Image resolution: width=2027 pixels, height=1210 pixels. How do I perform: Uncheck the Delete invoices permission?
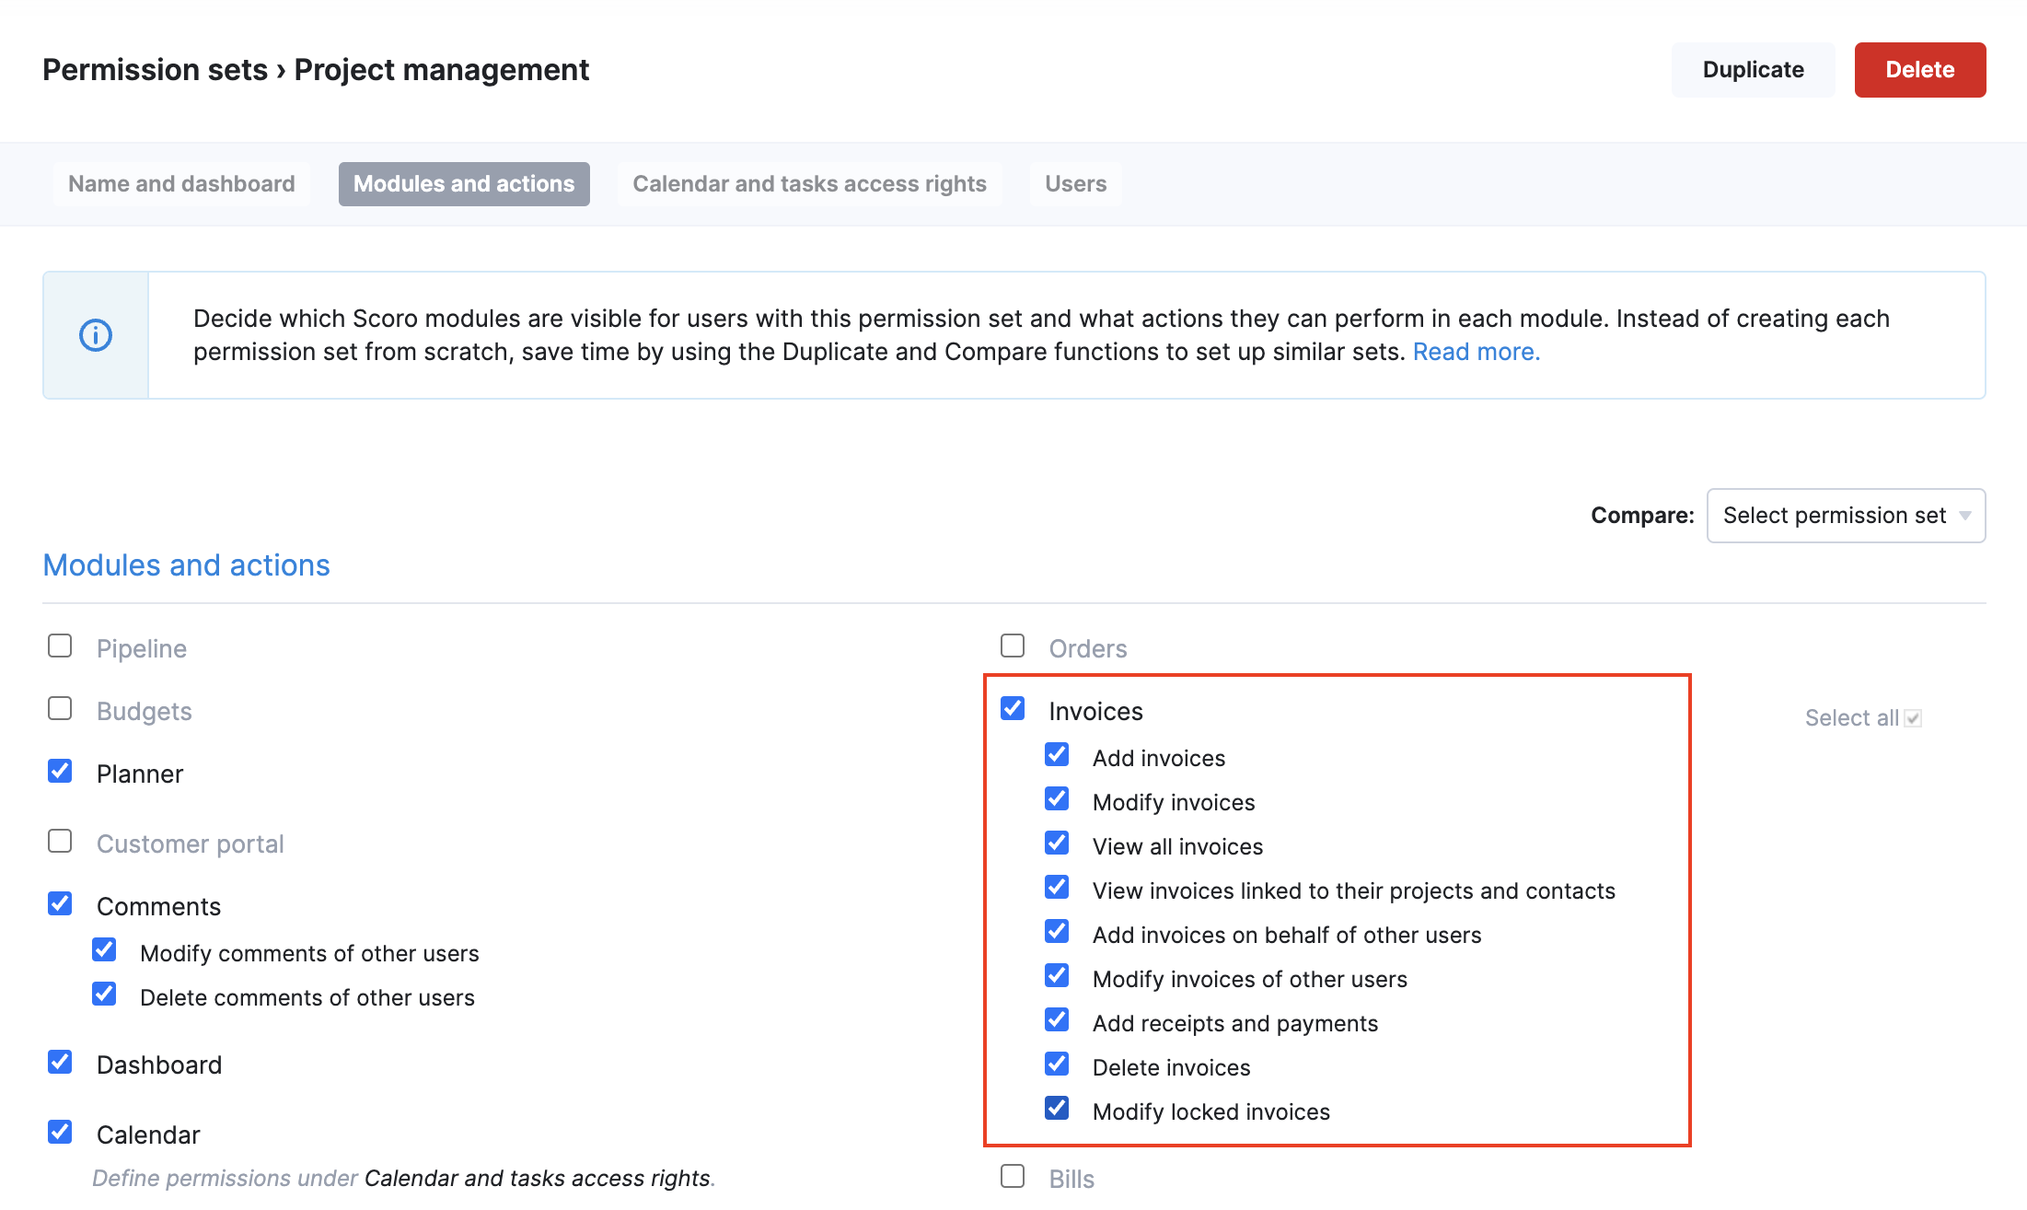coord(1057,1065)
